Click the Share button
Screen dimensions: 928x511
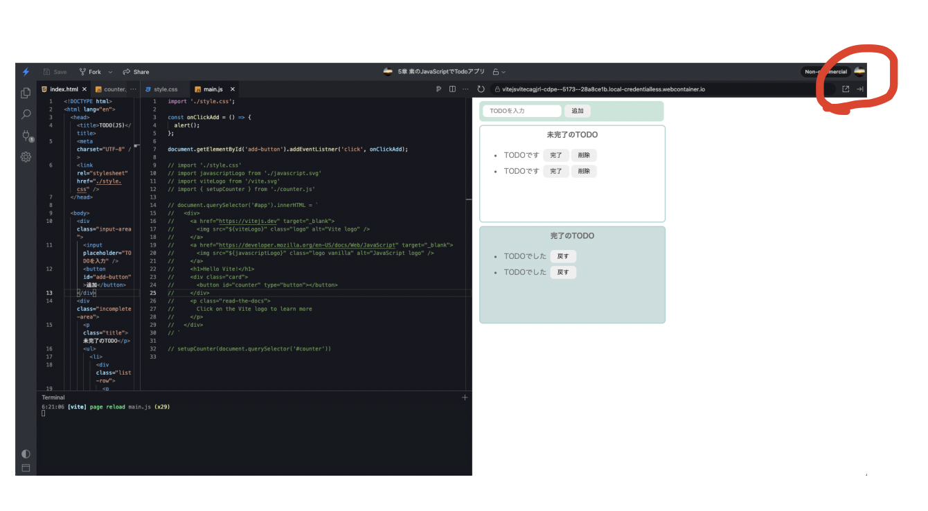pyautogui.click(x=136, y=72)
